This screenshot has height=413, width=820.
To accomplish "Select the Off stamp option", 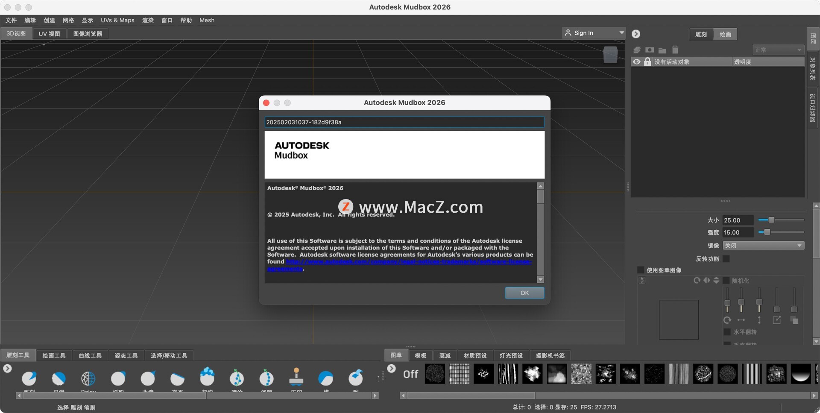I will [x=410, y=374].
